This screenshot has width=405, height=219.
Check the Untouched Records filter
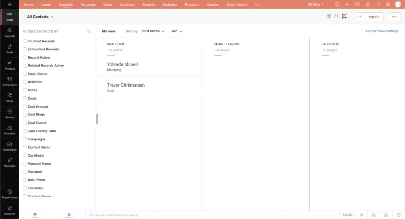click(x=25, y=49)
